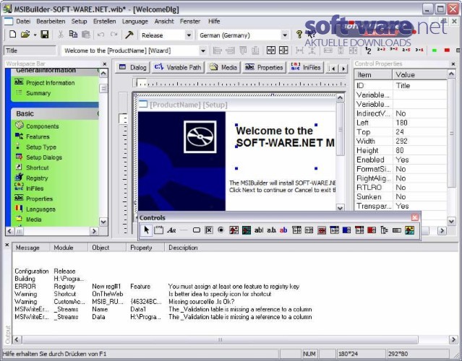Expand the Welcome to the [ProductName] text dropdown
Screen dimensions: 462x361
202,51
